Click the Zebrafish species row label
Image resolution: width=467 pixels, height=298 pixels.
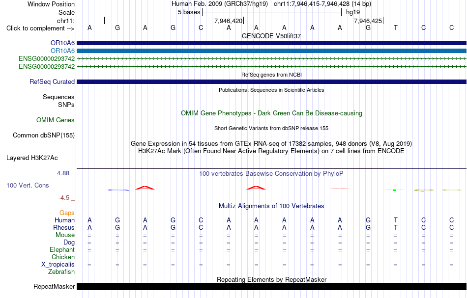click(x=61, y=272)
